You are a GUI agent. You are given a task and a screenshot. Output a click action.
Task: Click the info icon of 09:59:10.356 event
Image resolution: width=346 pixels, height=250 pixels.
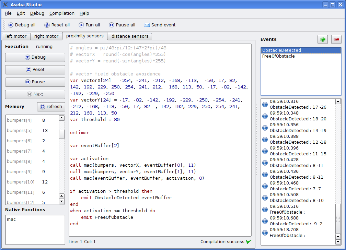pos(265,128)
